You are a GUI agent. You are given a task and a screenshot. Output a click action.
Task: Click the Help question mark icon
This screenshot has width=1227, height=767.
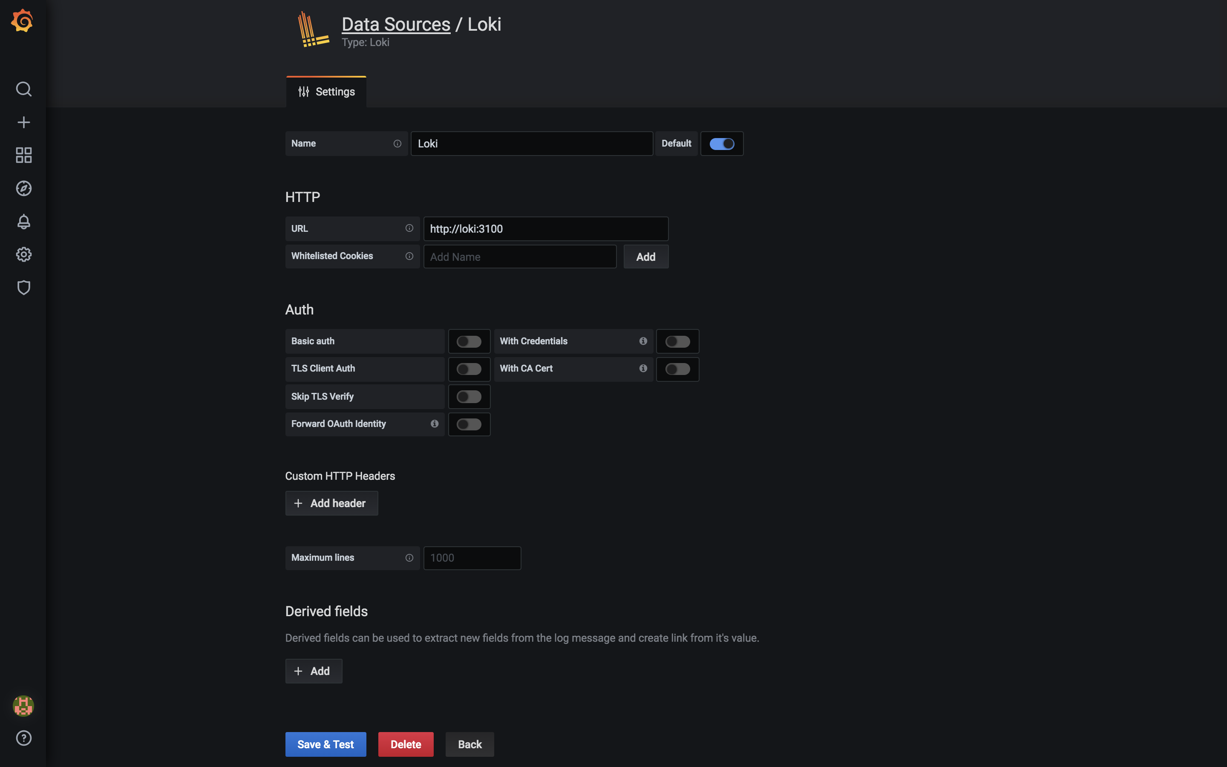point(23,738)
